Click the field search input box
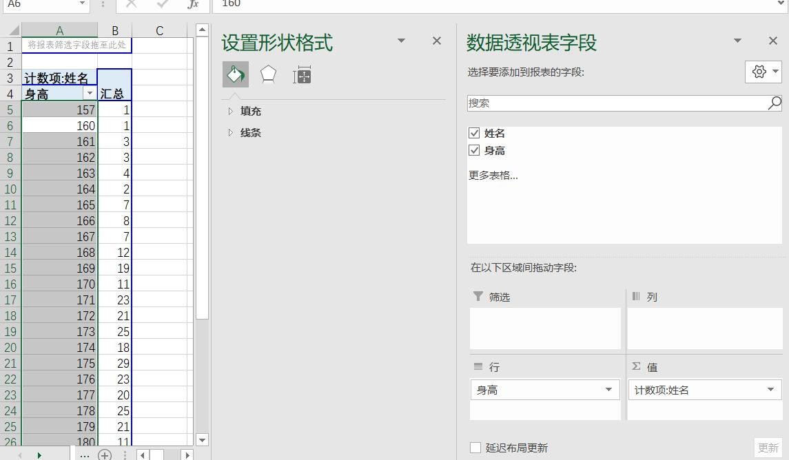Viewport: 789px width, 460px height. pyautogui.click(x=617, y=103)
